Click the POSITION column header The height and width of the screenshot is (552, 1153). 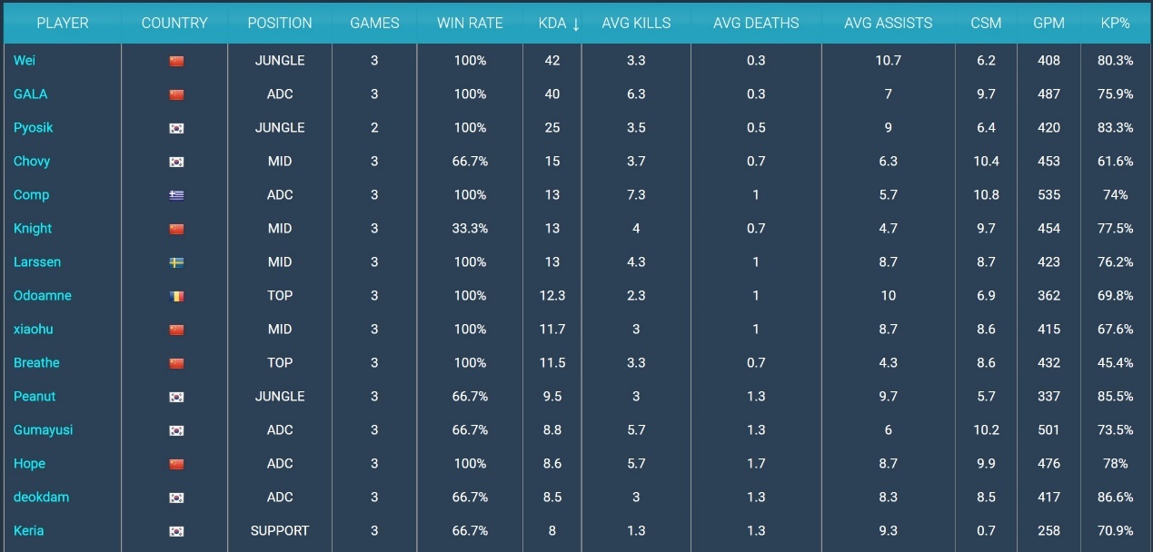pos(280,23)
